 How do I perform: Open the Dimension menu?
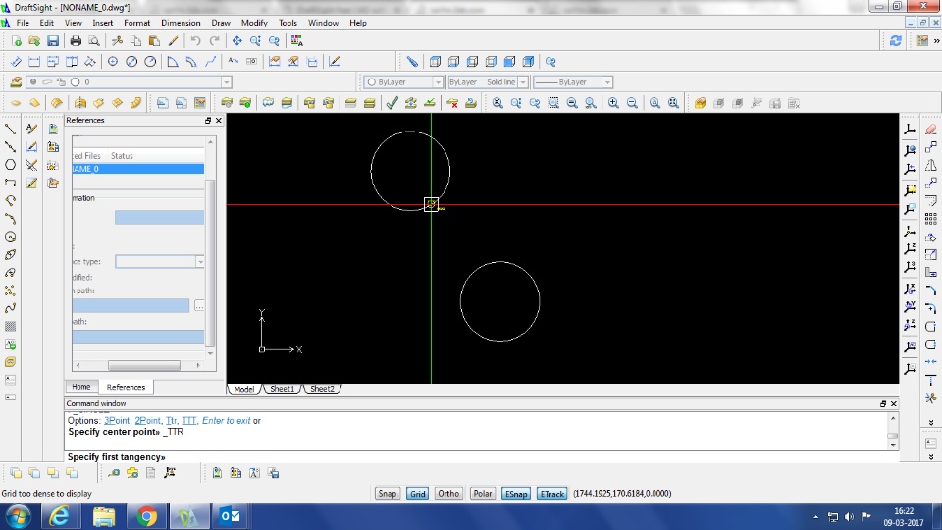pyautogui.click(x=181, y=23)
